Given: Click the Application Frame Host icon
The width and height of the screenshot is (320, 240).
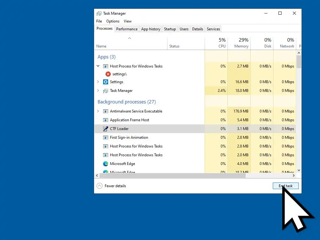Looking at the screenshot, I should (x=106, y=120).
